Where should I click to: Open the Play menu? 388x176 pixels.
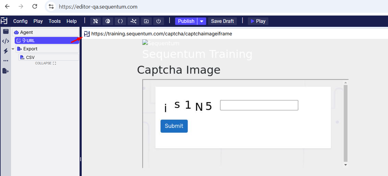pyautogui.click(x=38, y=21)
